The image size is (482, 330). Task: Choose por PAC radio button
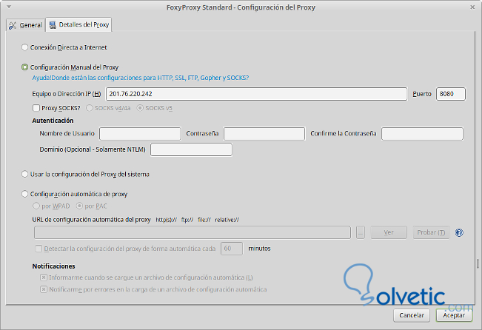coord(79,206)
